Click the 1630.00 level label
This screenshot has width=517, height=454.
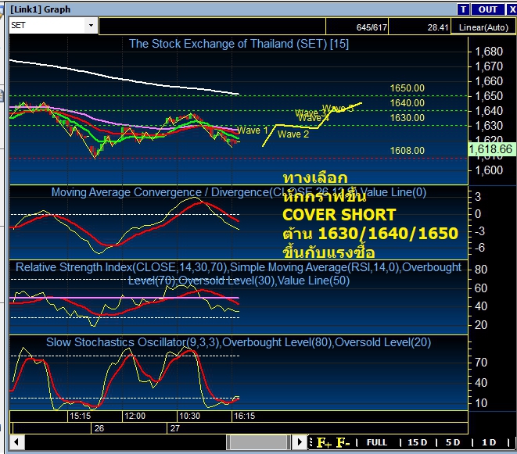407,118
